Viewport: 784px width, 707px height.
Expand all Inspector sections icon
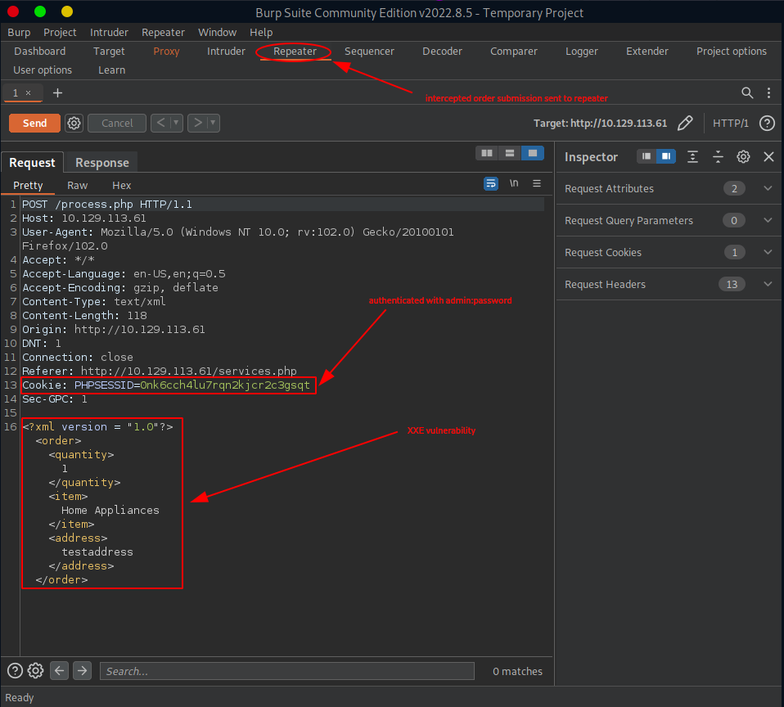[x=693, y=157]
